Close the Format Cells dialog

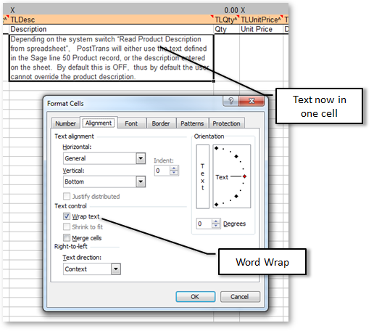coord(252,101)
